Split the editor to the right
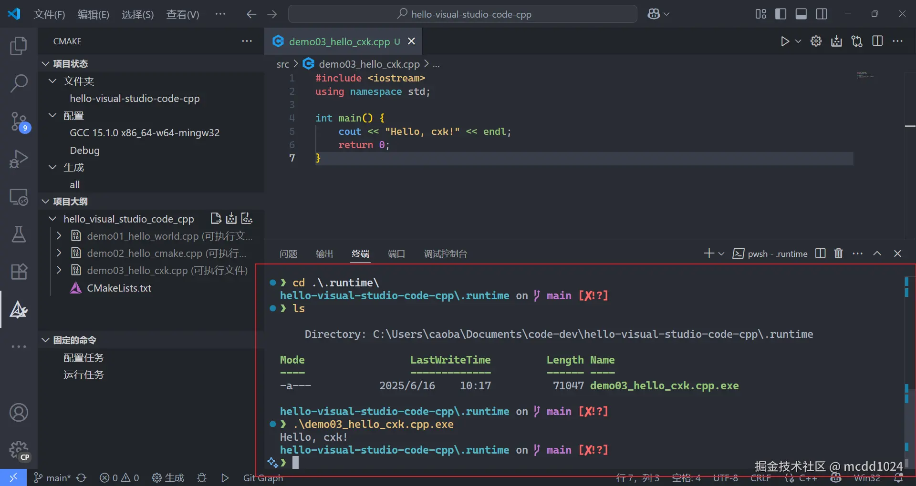The width and height of the screenshot is (916, 486). (877, 41)
